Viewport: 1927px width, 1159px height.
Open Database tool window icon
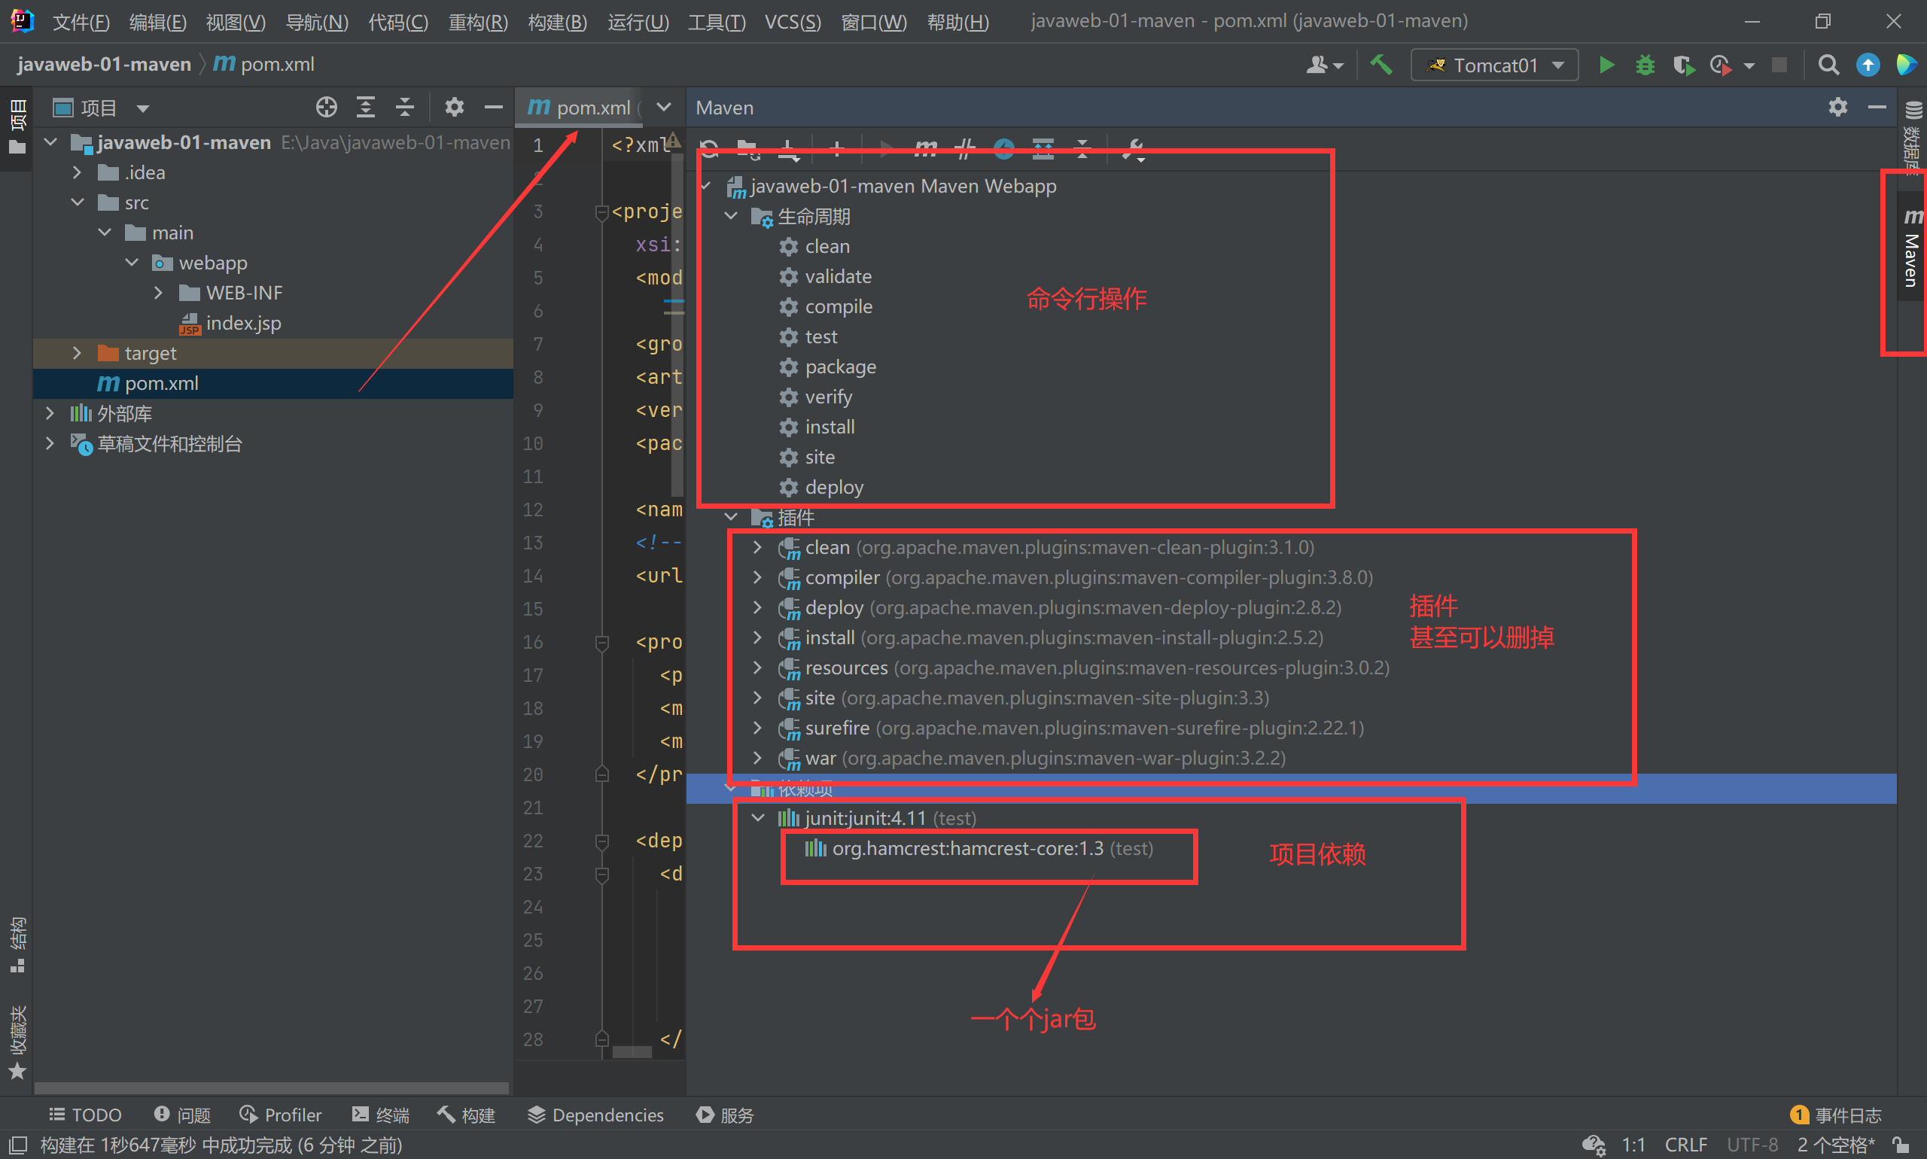tap(1913, 111)
